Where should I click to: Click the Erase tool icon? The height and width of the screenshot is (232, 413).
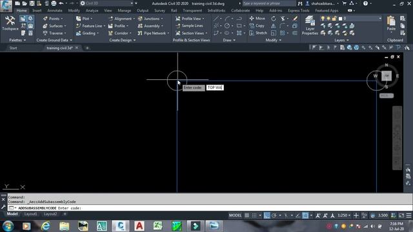pos(295,19)
